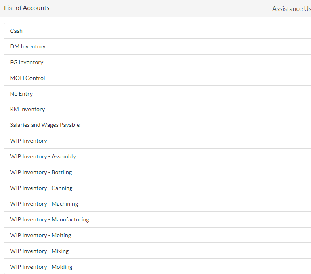Select WIP Inventory - Manufacturing
Viewport: 311px width, 274px height.
(x=158, y=219)
